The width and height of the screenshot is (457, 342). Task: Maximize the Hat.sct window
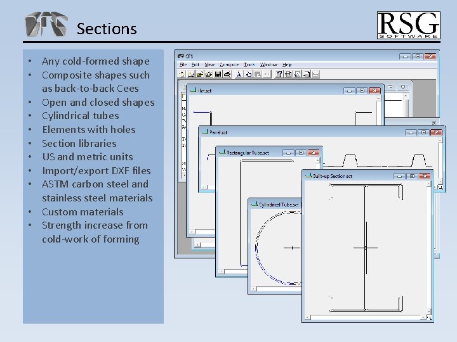(x=362, y=91)
